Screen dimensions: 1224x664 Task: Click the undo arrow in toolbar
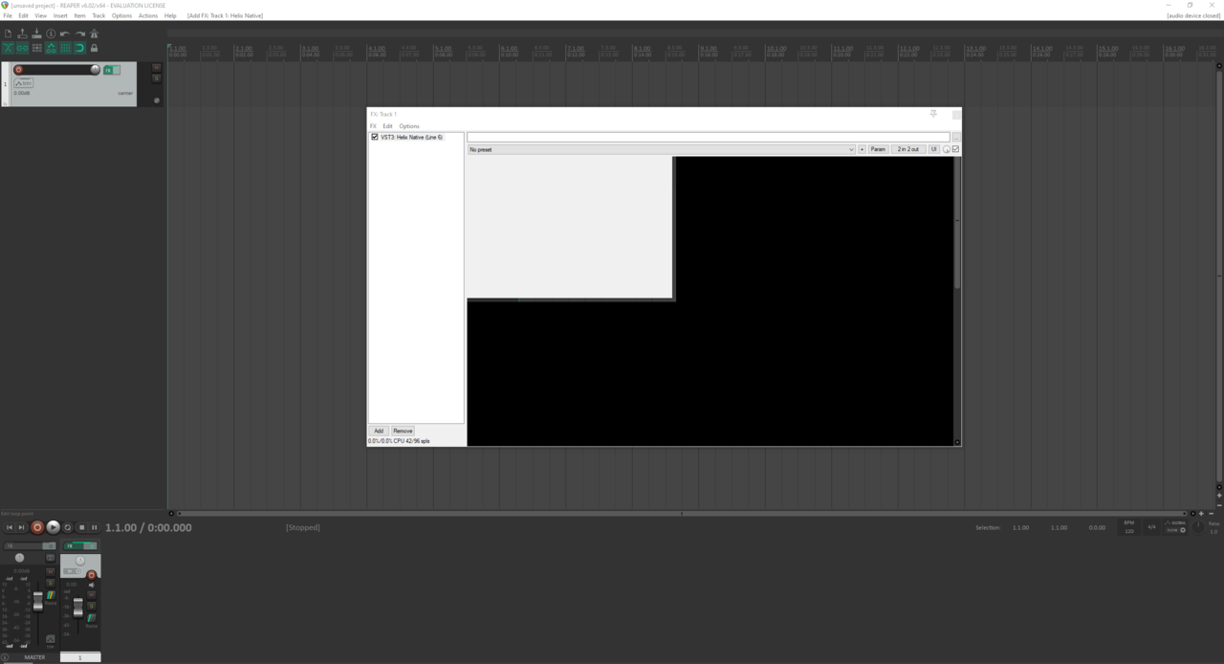65,33
